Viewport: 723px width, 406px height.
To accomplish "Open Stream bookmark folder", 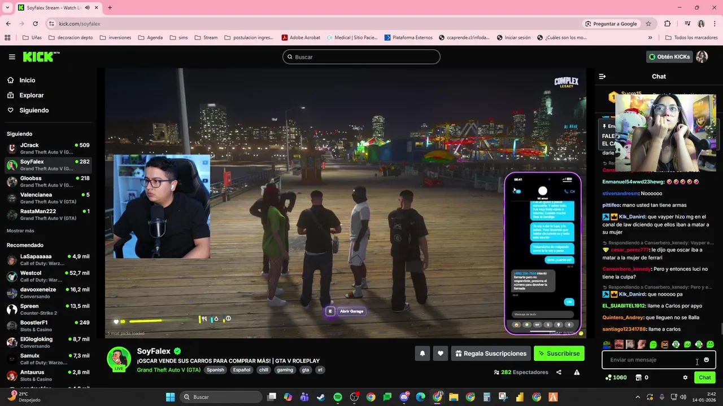I will [x=206, y=38].
